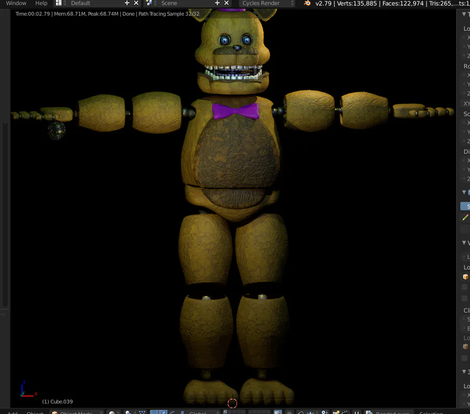Open the Add menu in viewport header
This screenshot has height=414, width=470.
(13, 412)
